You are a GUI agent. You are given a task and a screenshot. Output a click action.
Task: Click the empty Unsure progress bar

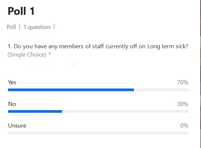point(98,133)
